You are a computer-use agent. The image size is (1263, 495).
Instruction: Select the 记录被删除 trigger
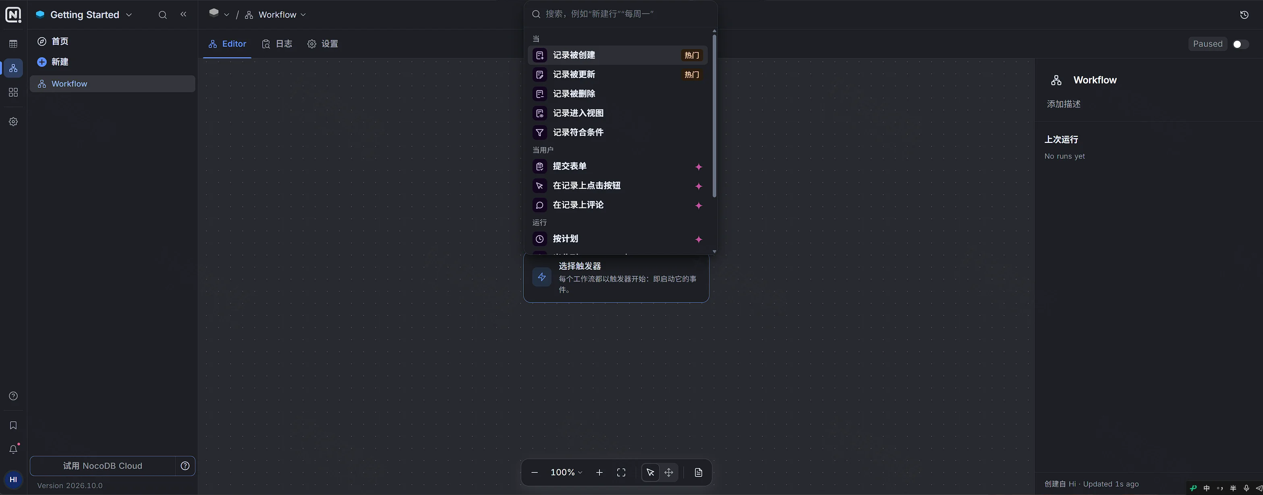[618, 93]
